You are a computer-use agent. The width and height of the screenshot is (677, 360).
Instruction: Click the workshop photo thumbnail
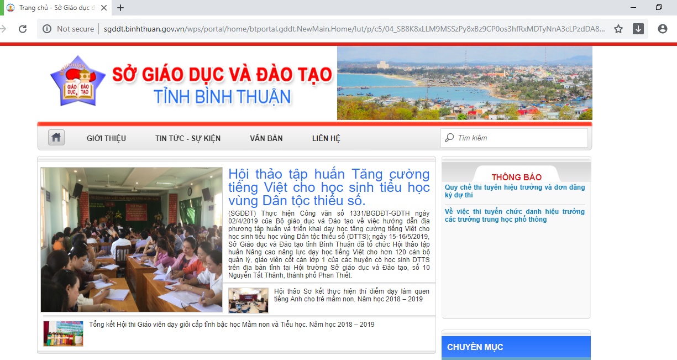pos(131,238)
